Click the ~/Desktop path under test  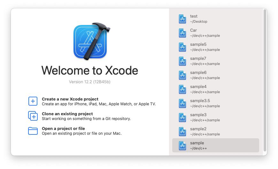[x=198, y=21]
